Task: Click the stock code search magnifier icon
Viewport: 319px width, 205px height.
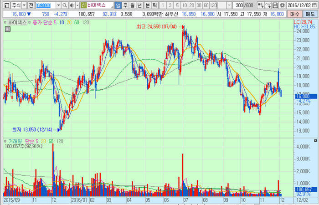Action: tap(65, 5)
